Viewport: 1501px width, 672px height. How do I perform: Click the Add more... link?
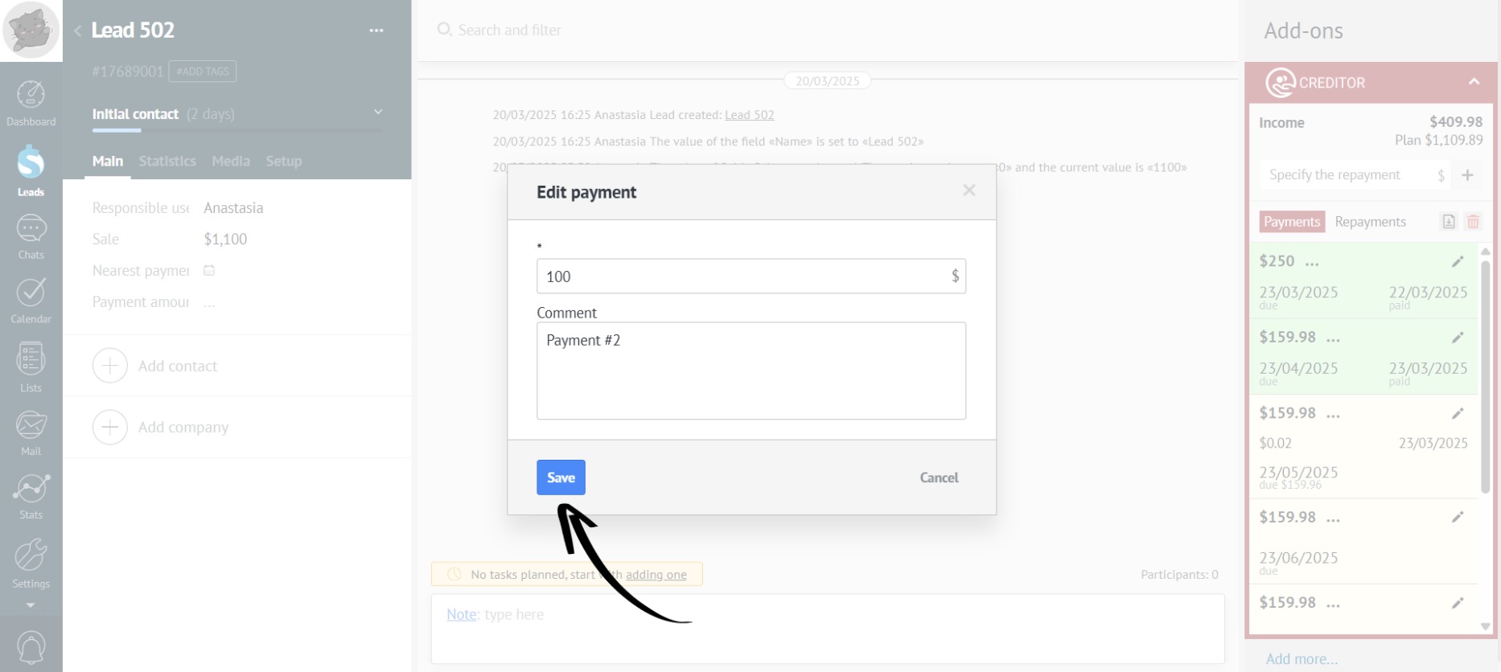tap(1301, 659)
